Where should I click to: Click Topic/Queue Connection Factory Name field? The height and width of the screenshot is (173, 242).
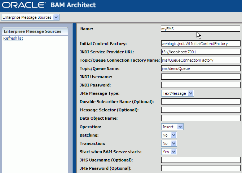[x=201, y=60]
